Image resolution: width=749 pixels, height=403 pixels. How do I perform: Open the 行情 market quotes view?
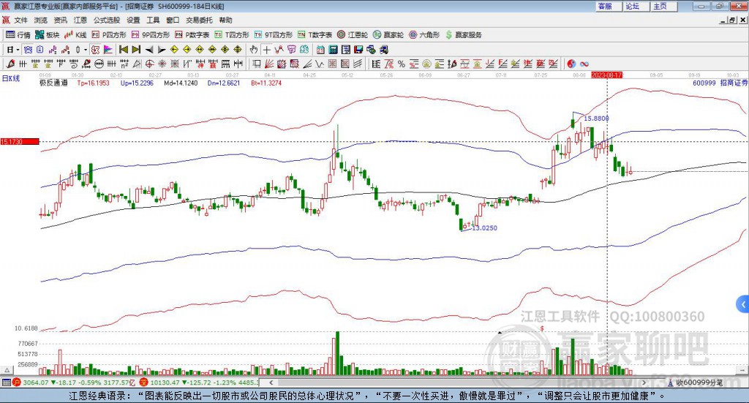[x=18, y=35]
